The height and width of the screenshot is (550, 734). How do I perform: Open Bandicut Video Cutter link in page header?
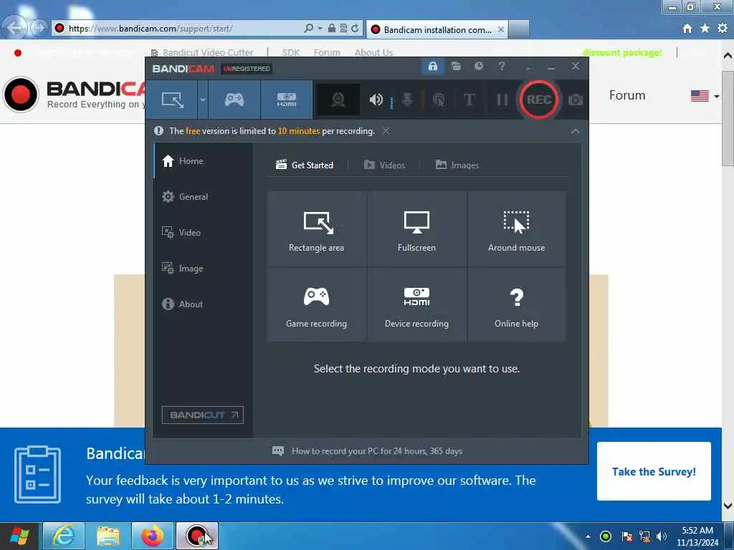tap(202, 52)
